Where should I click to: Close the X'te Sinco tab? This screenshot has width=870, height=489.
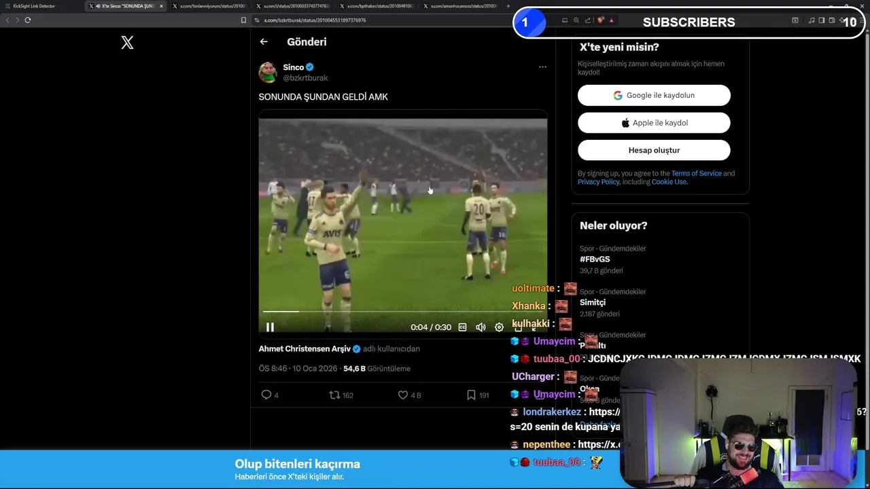(161, 6)
